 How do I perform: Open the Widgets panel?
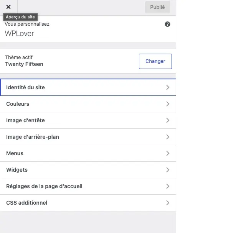click(88, 170)
